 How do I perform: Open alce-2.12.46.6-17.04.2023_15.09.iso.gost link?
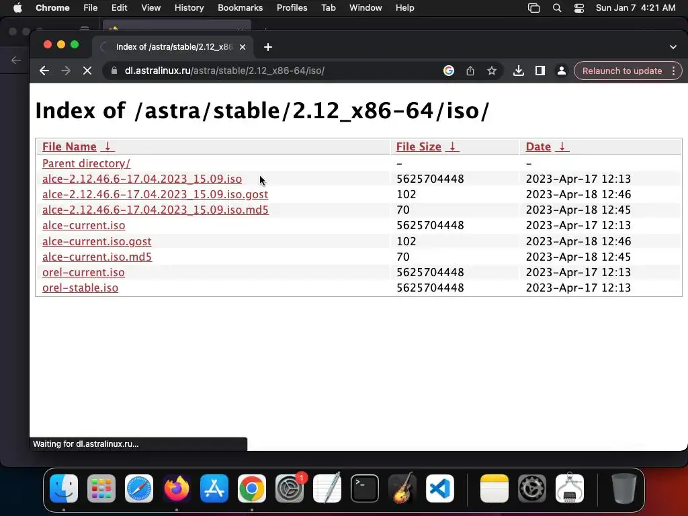point(155,194)
